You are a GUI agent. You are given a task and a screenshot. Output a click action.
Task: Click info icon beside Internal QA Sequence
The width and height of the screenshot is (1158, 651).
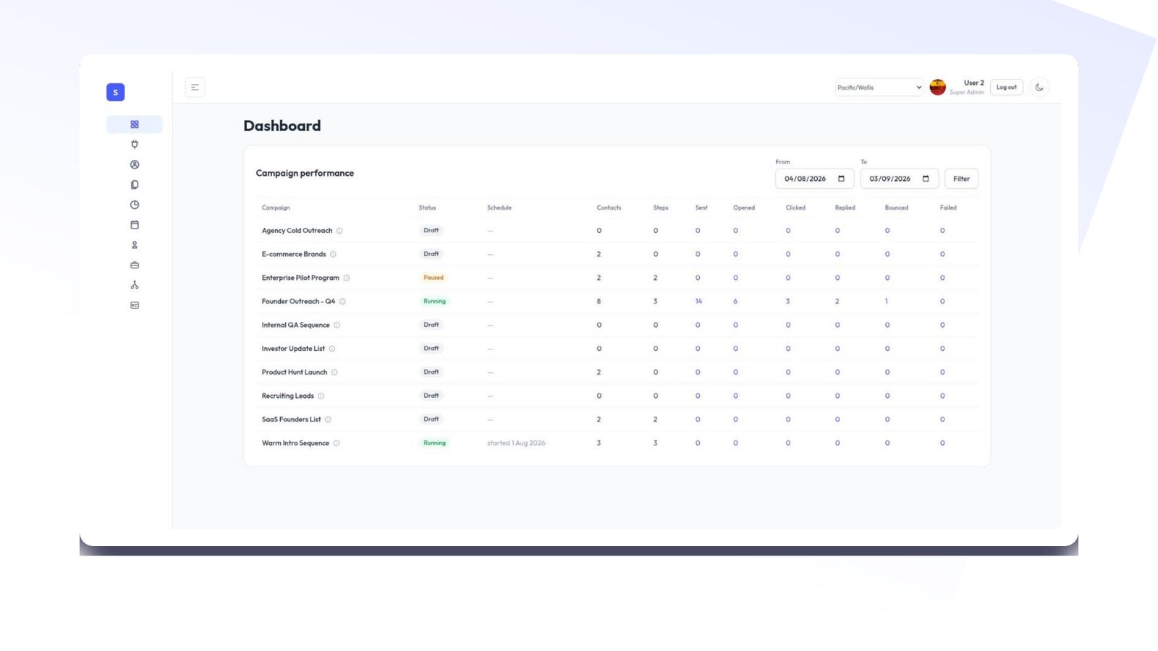pos(337,325)
